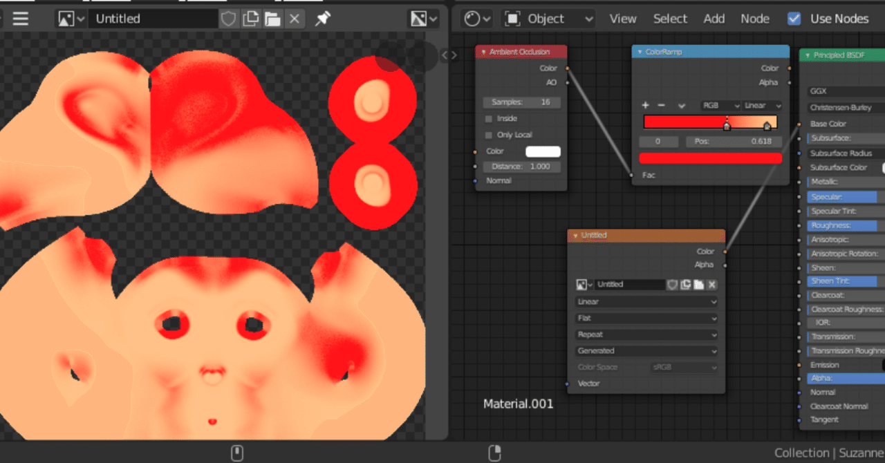Open the image browse dropdown in image editor header
This screenshot has width=885, height=463.
pos(71,19)
